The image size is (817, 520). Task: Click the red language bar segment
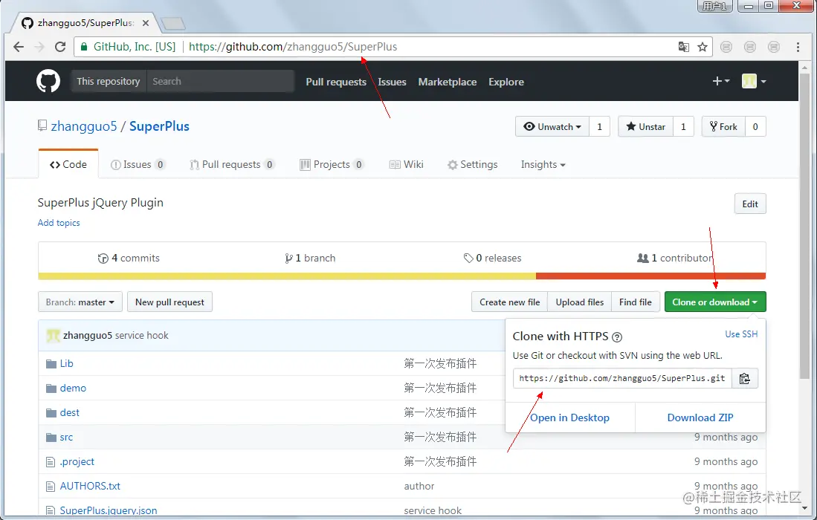pos(650,276)
